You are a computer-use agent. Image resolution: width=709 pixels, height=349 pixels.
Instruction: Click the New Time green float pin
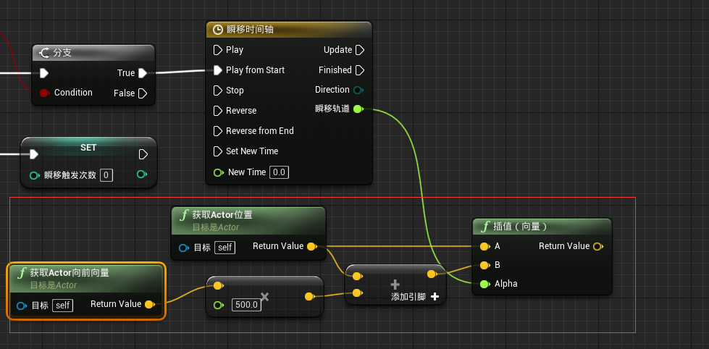coord(219,172)
